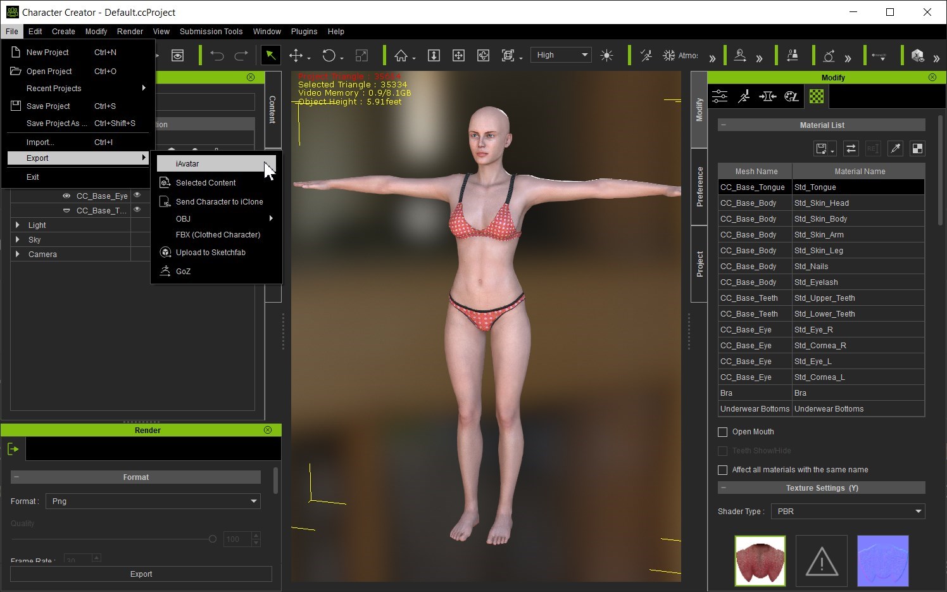Open Recent Projects submenu
Viewport: 947px width, 592px height.
(x=78, y=88)
